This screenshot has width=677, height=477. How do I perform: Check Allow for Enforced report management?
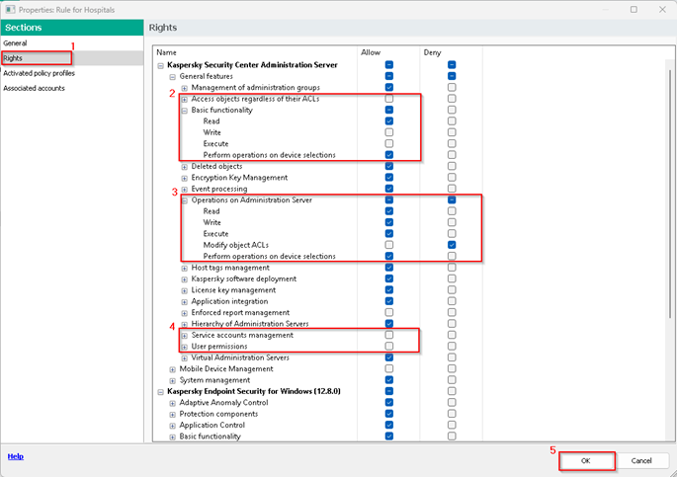point(389,312)
